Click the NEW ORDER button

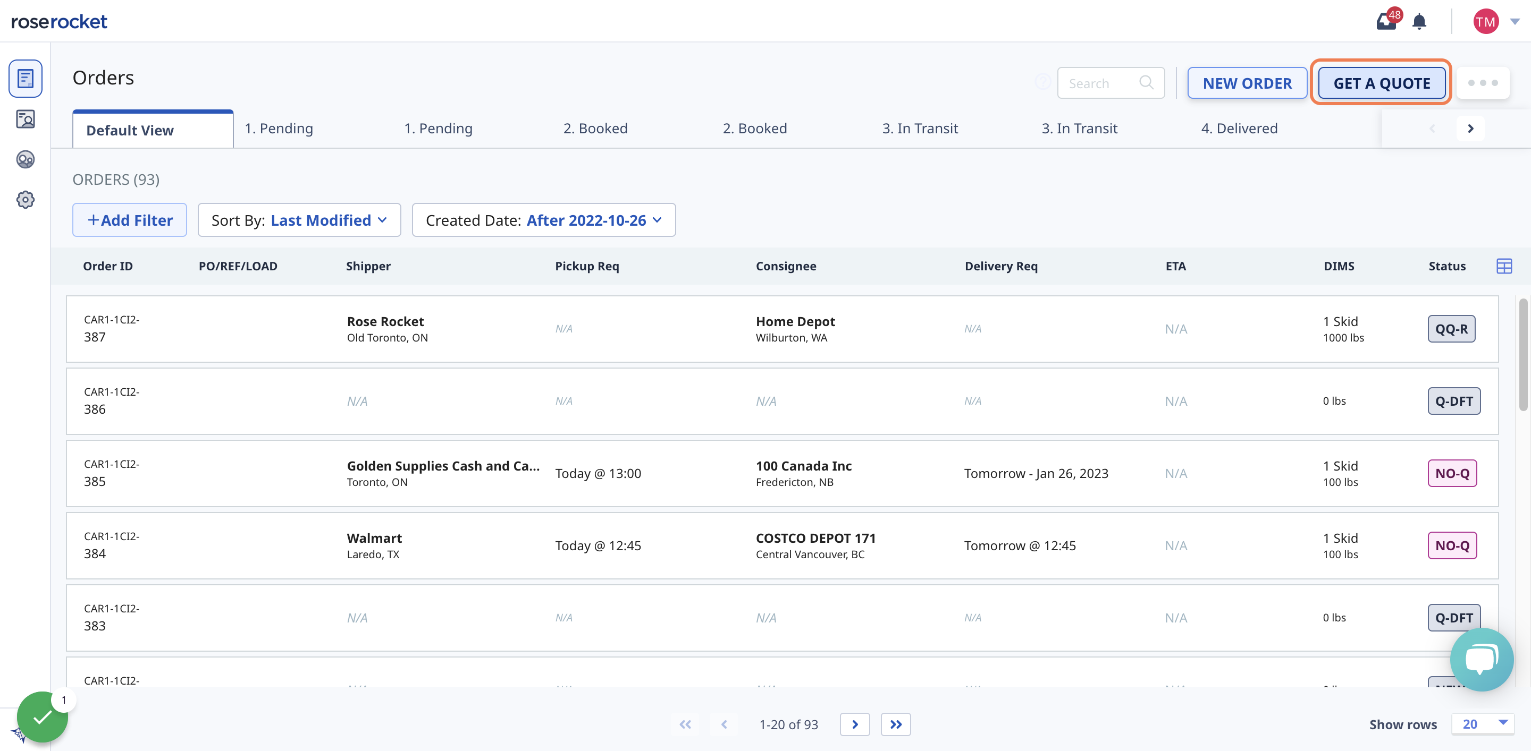[x=1247, y=83]
